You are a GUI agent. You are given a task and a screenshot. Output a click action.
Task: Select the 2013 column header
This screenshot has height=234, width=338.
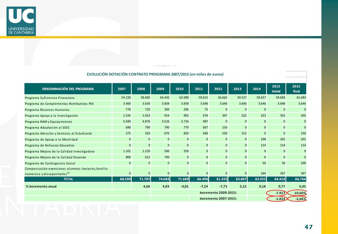tap(237, 89)
